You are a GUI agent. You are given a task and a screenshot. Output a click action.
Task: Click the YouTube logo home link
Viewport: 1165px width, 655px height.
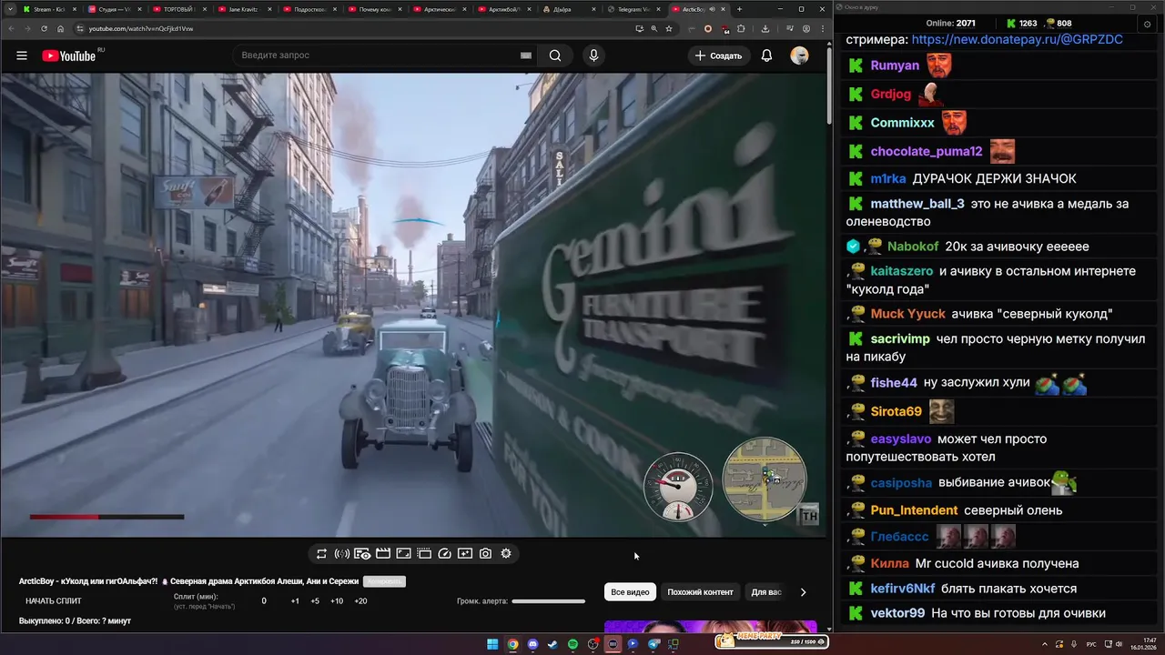point(69,55)
